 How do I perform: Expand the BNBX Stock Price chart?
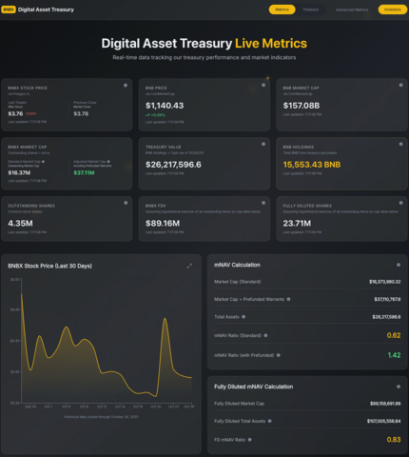pyautogui.click(x=189, y=266)
